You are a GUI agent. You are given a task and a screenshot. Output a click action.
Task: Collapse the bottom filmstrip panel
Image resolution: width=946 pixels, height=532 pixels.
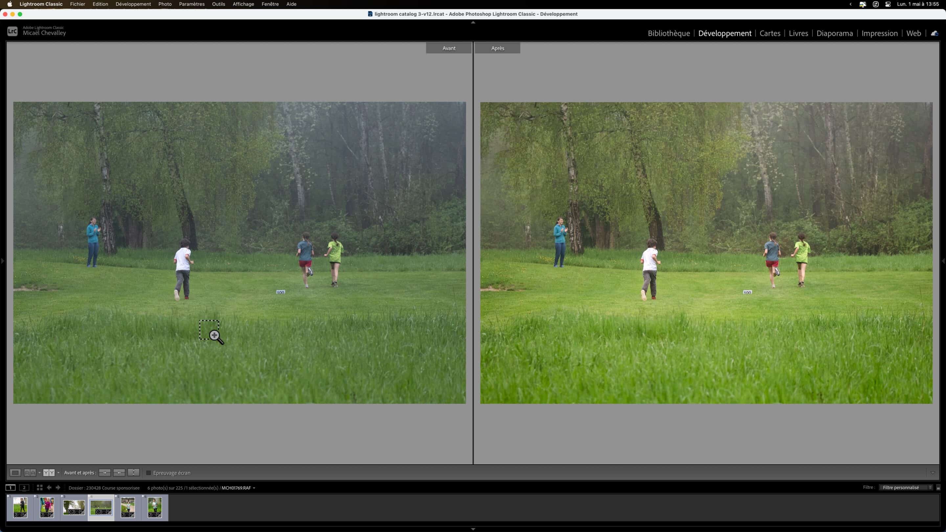point(473,529)
